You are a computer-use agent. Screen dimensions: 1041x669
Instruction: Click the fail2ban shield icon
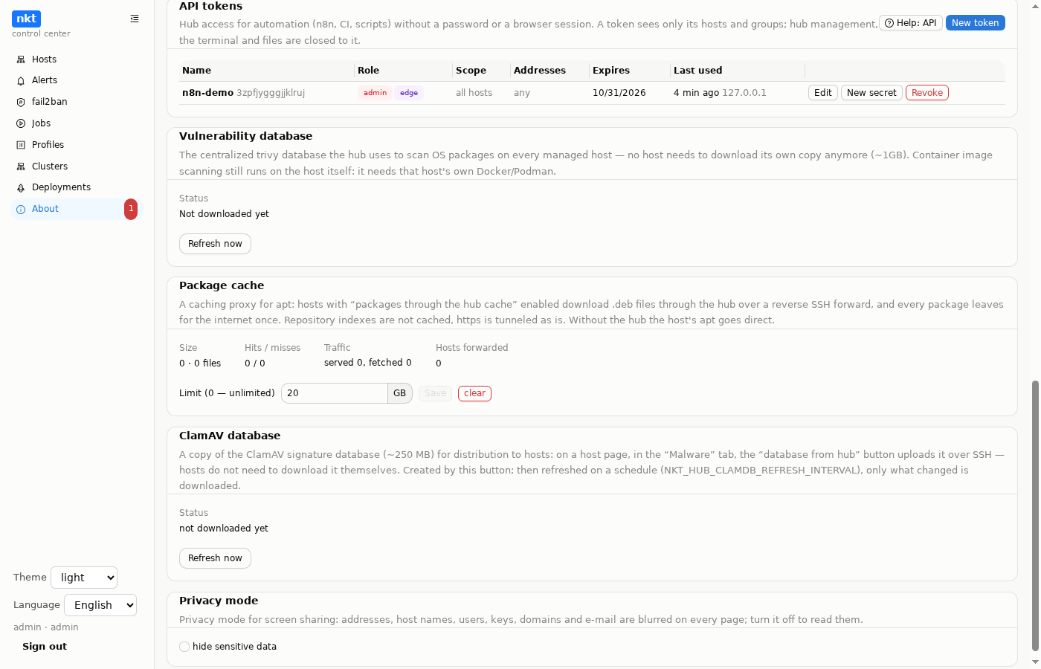[x=21, y=102]
